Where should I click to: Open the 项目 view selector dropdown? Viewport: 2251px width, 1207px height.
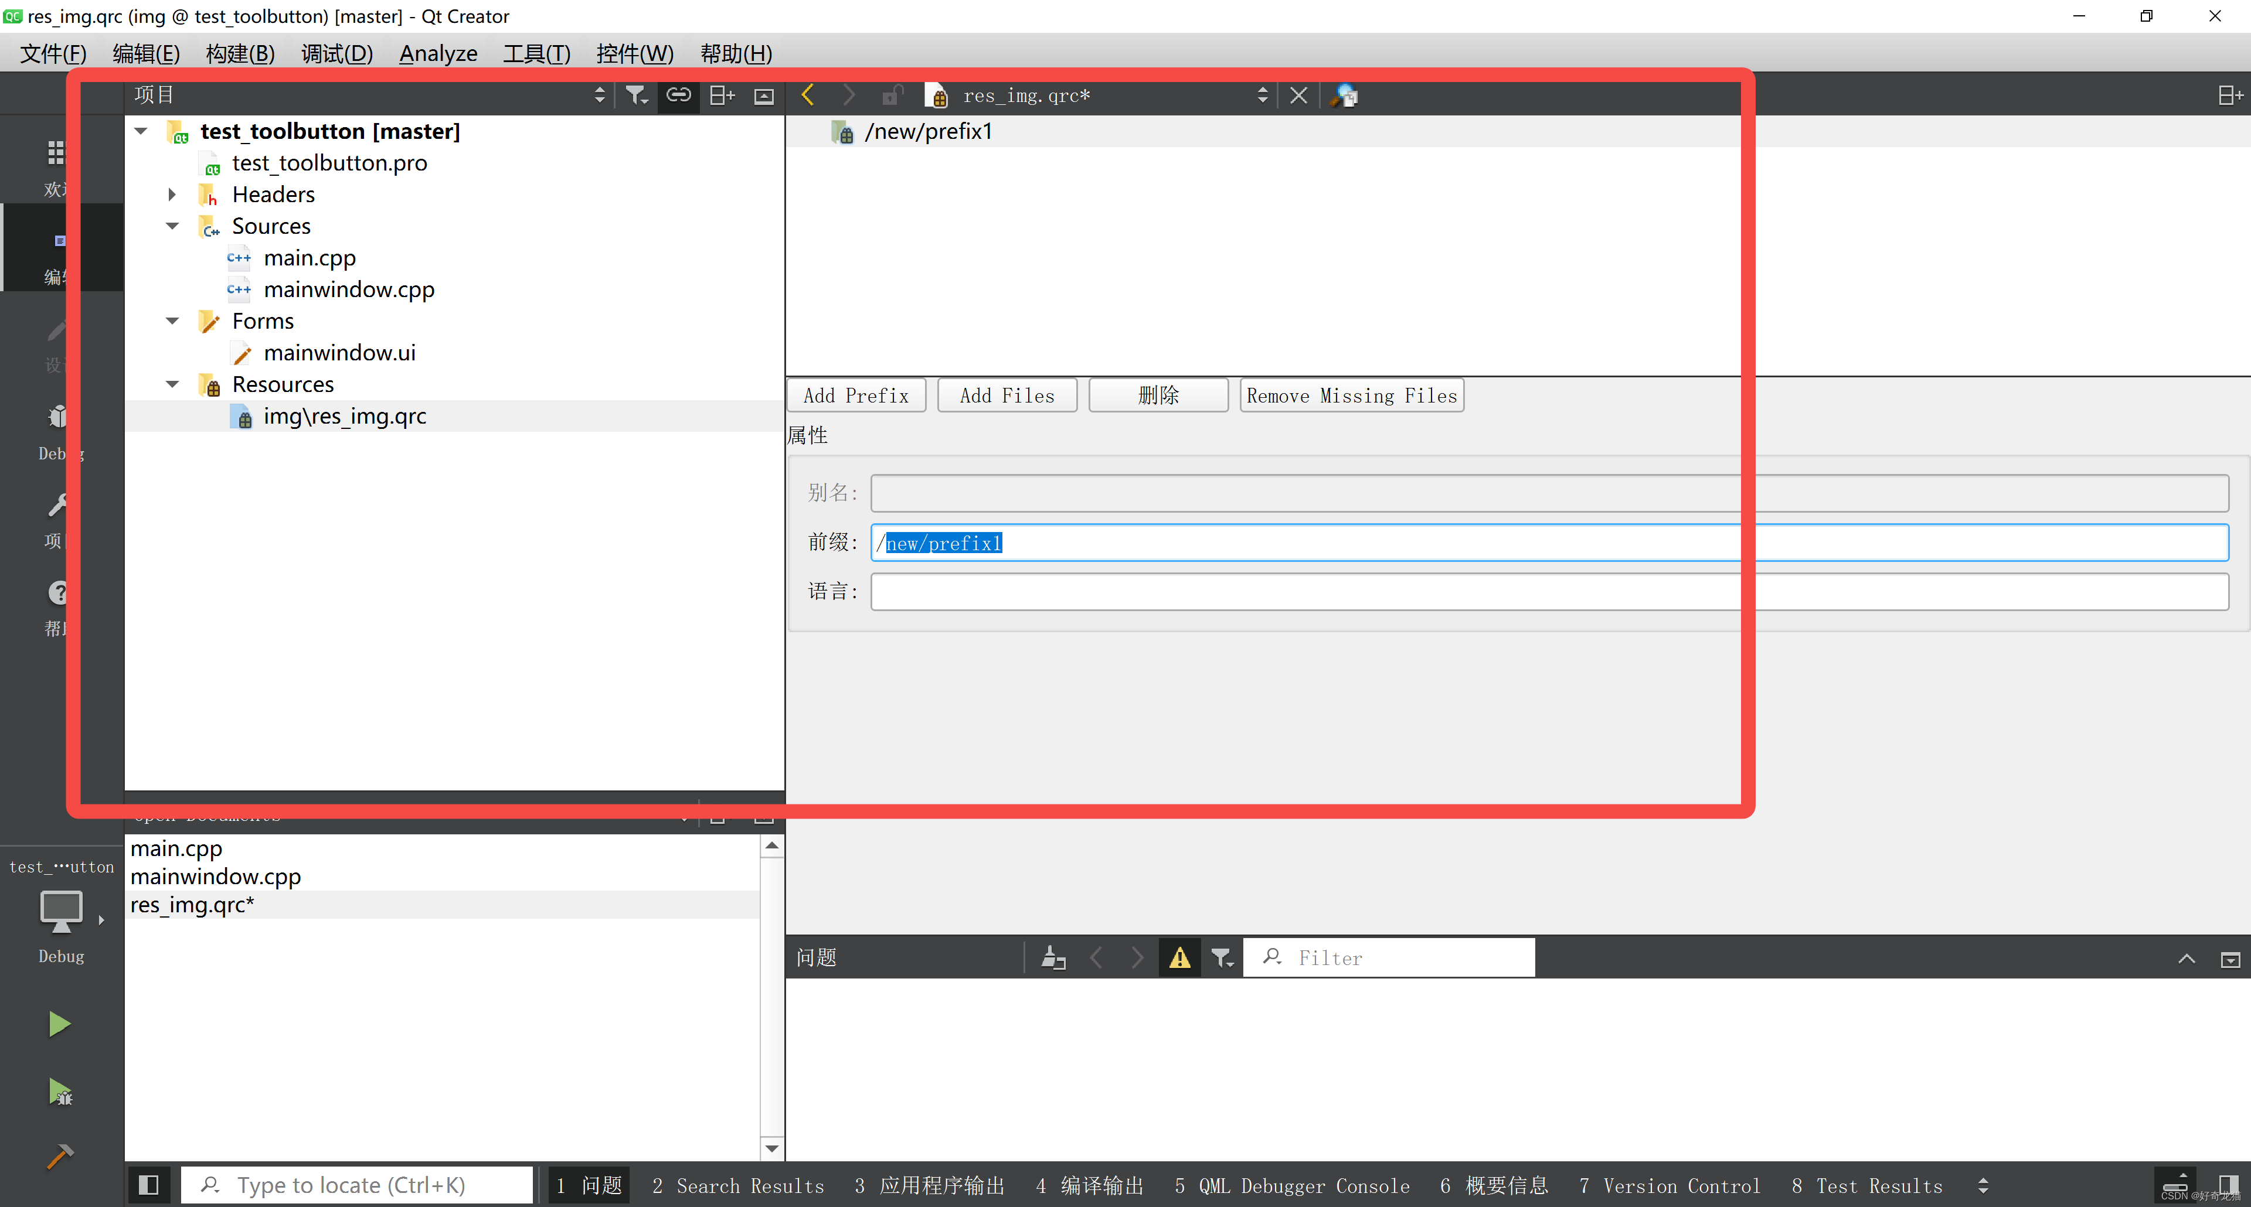pos(600,95)
